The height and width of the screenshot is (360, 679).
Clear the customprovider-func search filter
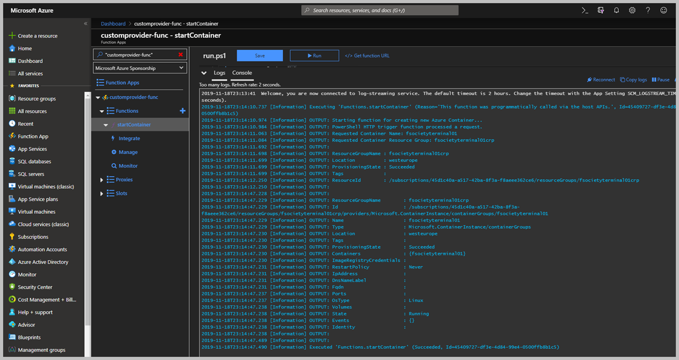(181, 55)
